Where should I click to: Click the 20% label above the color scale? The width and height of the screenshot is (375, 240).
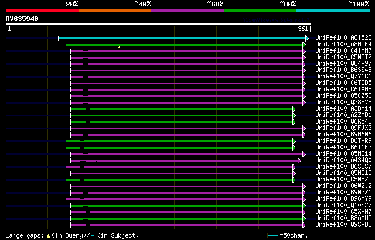click(72, 4)
